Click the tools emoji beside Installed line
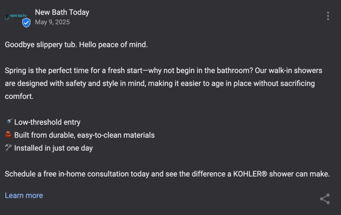This screenshot has width=341, height=215. click(x=9, y=148)
